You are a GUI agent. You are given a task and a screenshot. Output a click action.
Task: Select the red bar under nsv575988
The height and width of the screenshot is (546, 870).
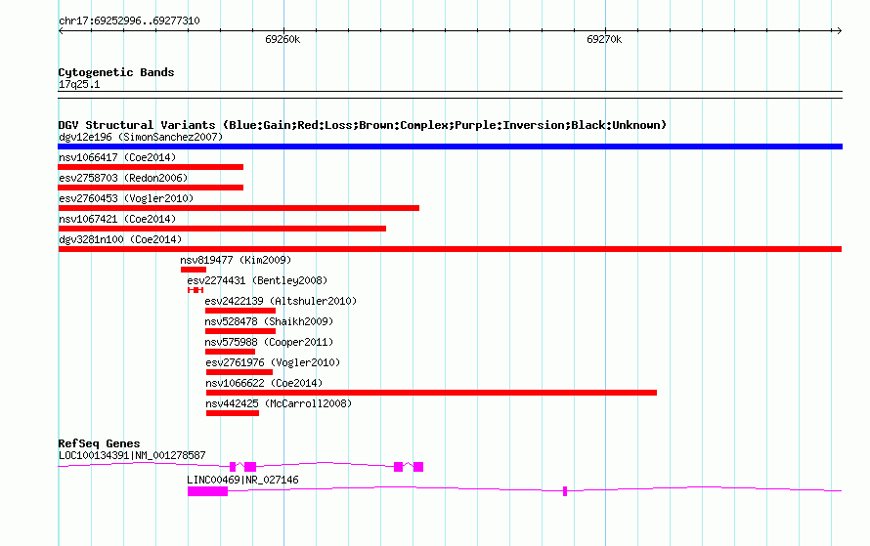coord(231,352)
